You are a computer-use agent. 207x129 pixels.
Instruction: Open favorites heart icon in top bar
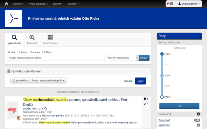click(168, 4)
